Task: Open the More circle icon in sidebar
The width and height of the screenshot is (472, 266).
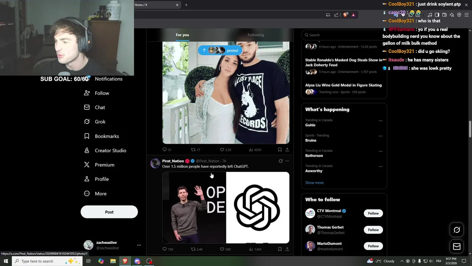Action: pos(87,193)
